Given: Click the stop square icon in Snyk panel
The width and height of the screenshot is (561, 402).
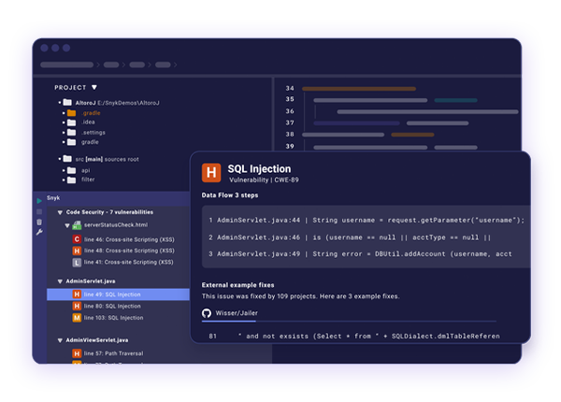Looking at the screenshot, I should coord(39,211).
